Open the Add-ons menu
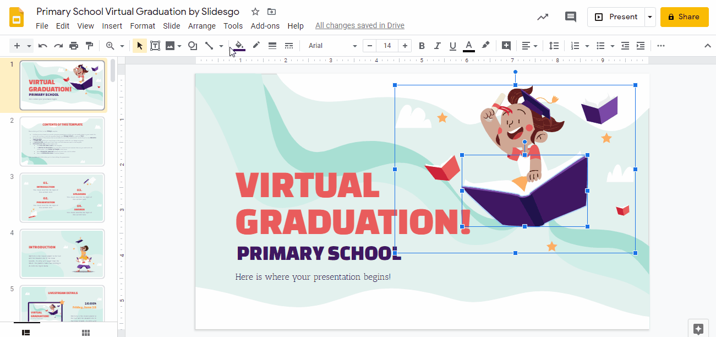 pos(265,25)
